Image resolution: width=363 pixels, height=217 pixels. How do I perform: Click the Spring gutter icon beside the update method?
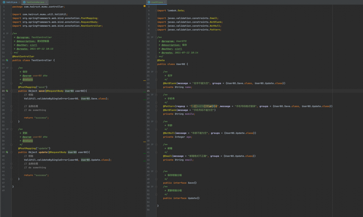tap(7, 152)
